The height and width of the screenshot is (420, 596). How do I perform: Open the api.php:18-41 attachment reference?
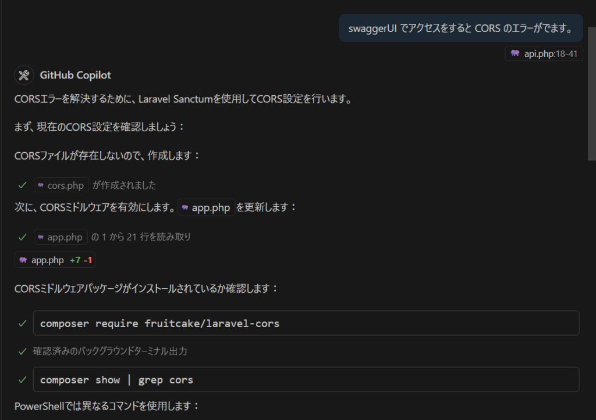click(544, 54)
